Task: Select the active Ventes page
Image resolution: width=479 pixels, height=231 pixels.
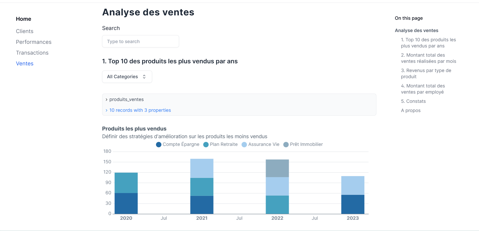Action: tap(24, 63)
